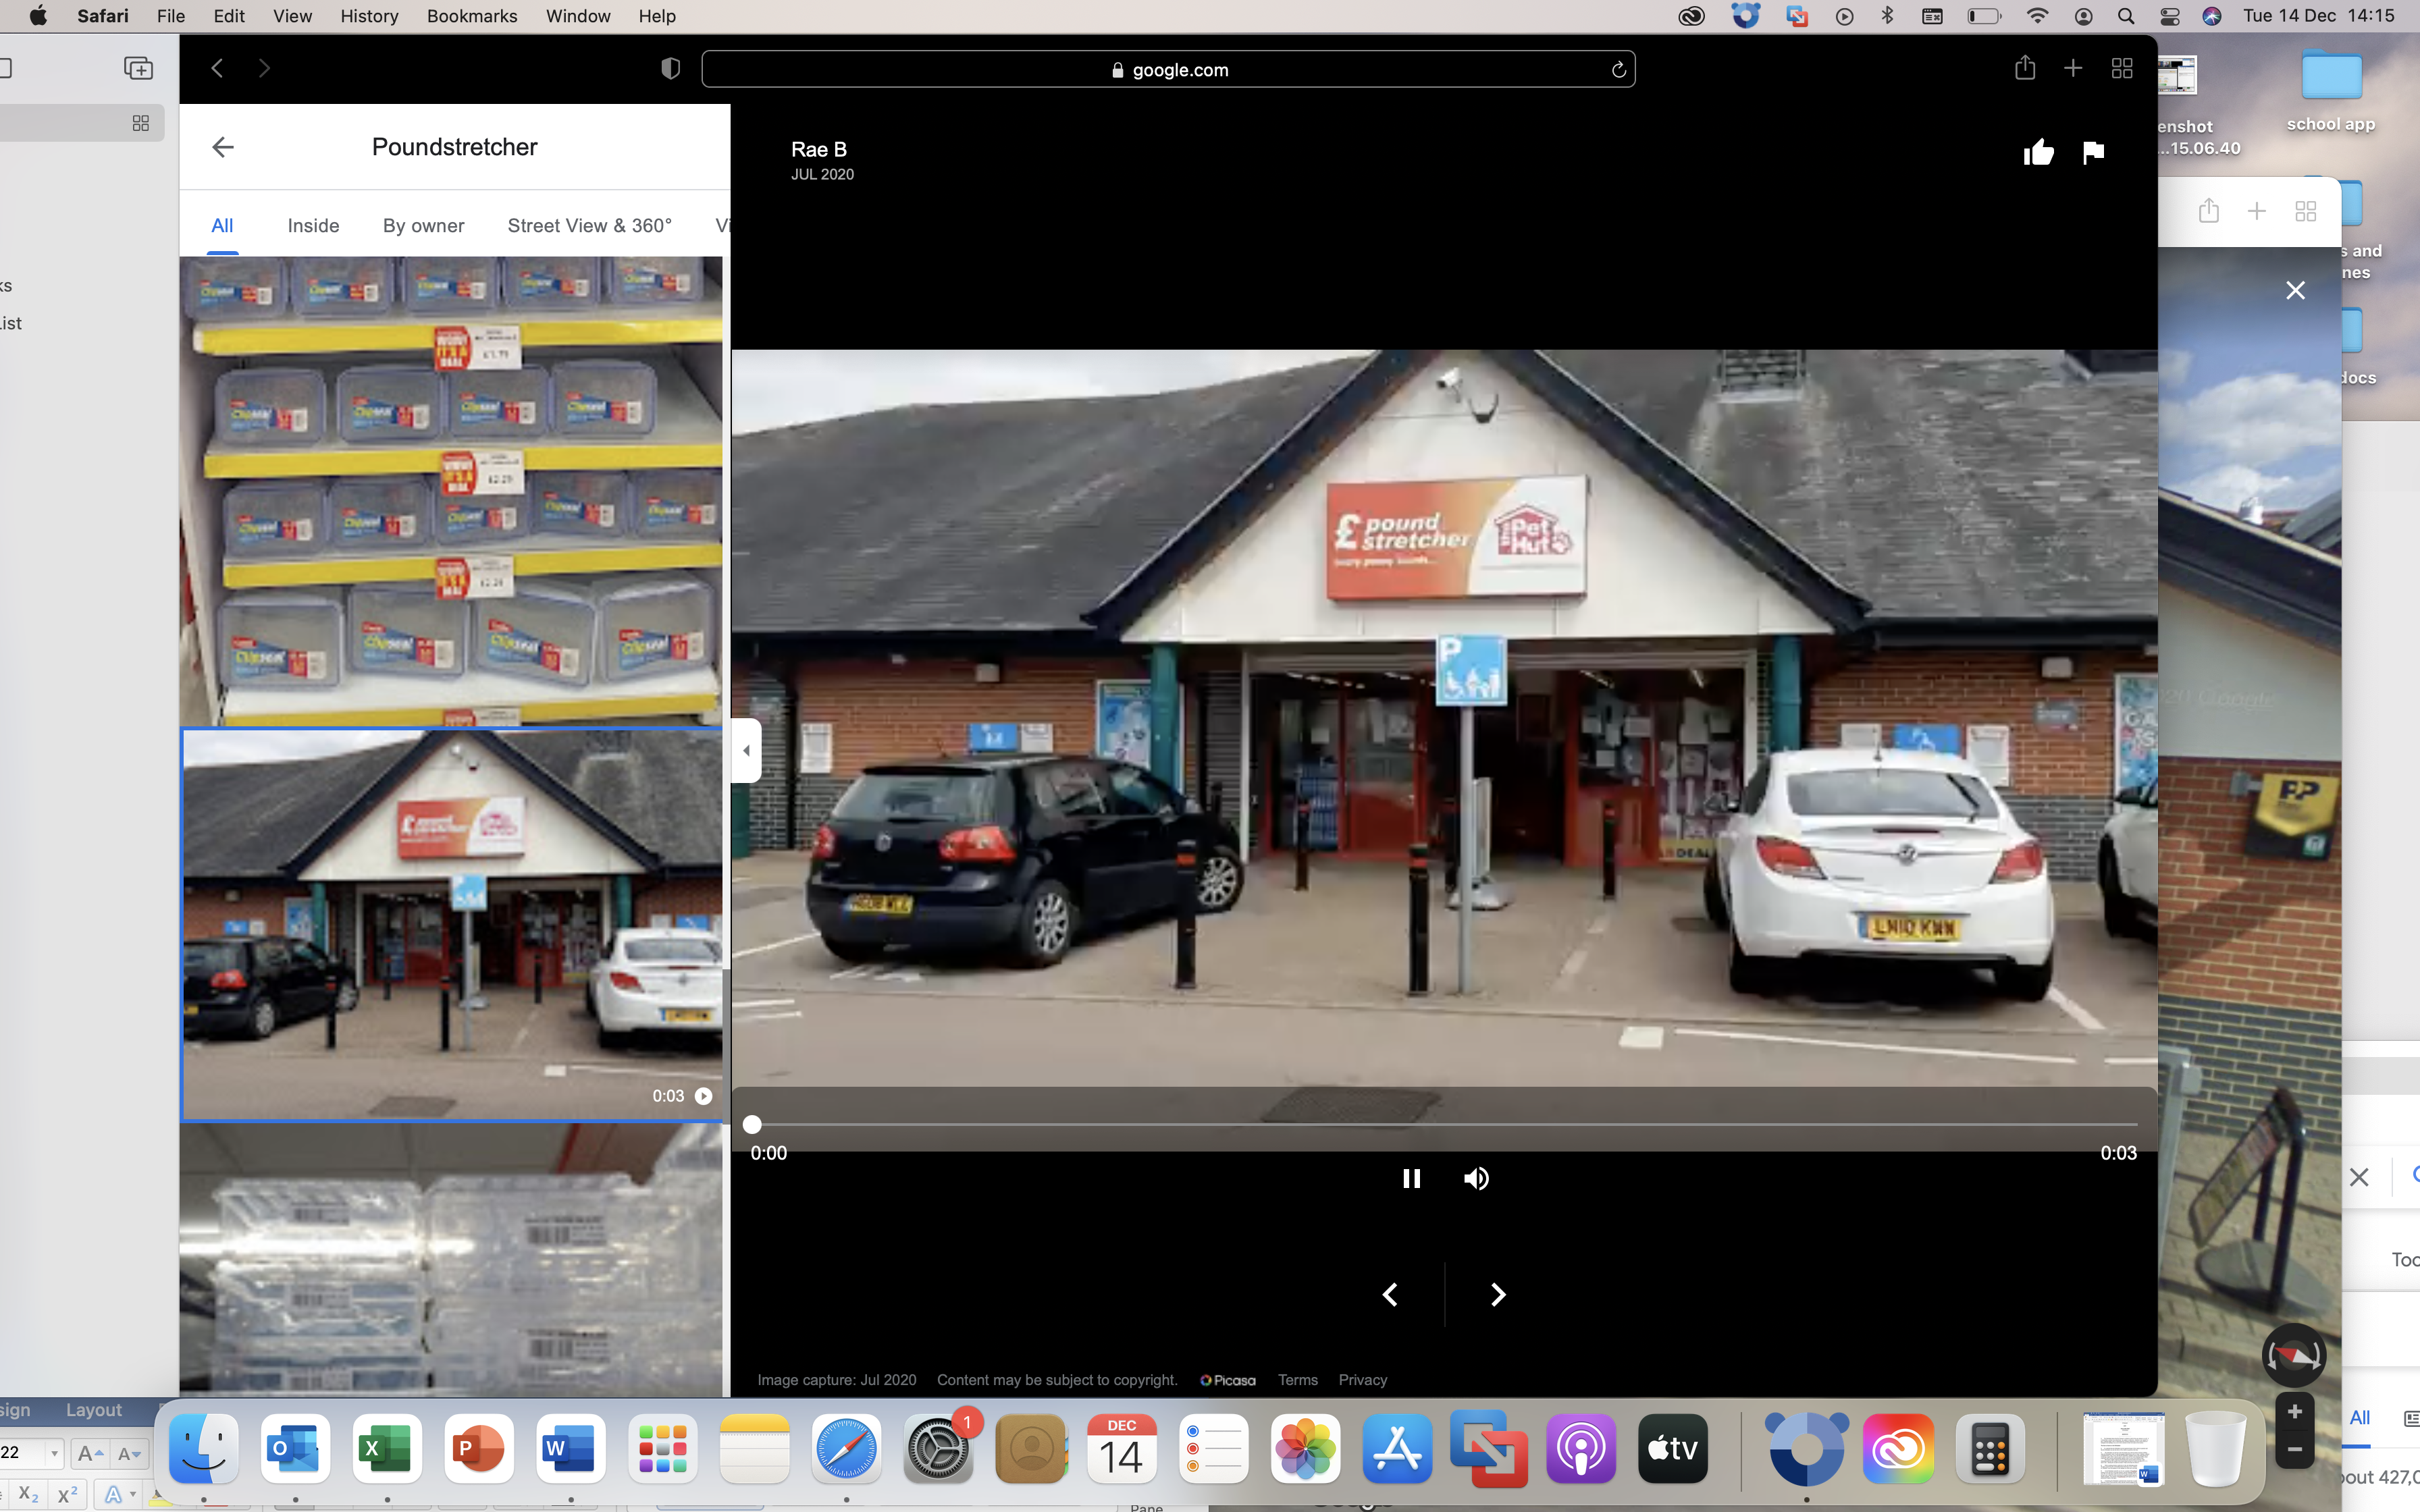The image size is (2420, 1512).
Task: Like the photo with thumbs-up icon
Action: (2038, 152)
